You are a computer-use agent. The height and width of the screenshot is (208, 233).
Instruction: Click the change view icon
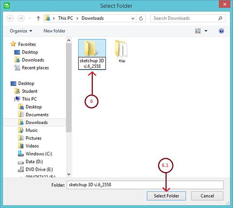point(198,31)
